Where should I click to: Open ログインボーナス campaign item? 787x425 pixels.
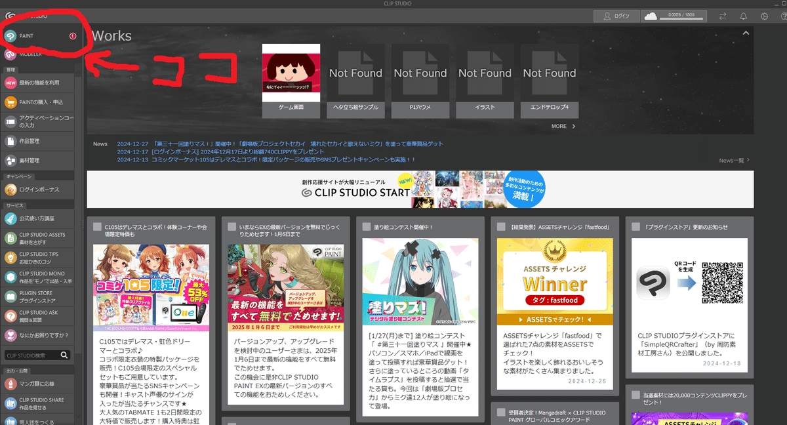click(39, 190)
